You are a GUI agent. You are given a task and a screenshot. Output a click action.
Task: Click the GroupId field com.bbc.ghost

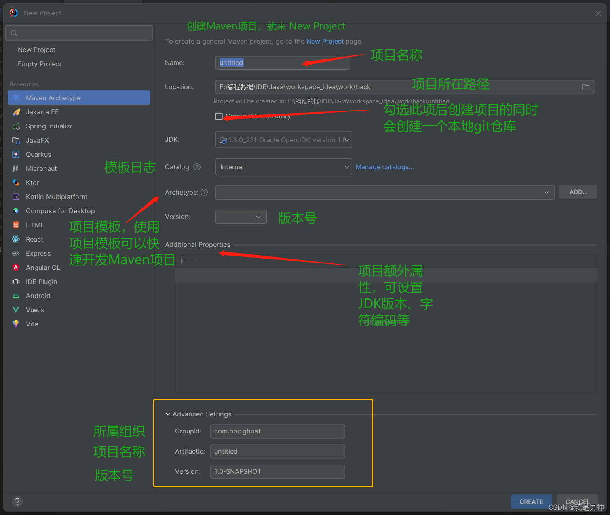(278, 431)
